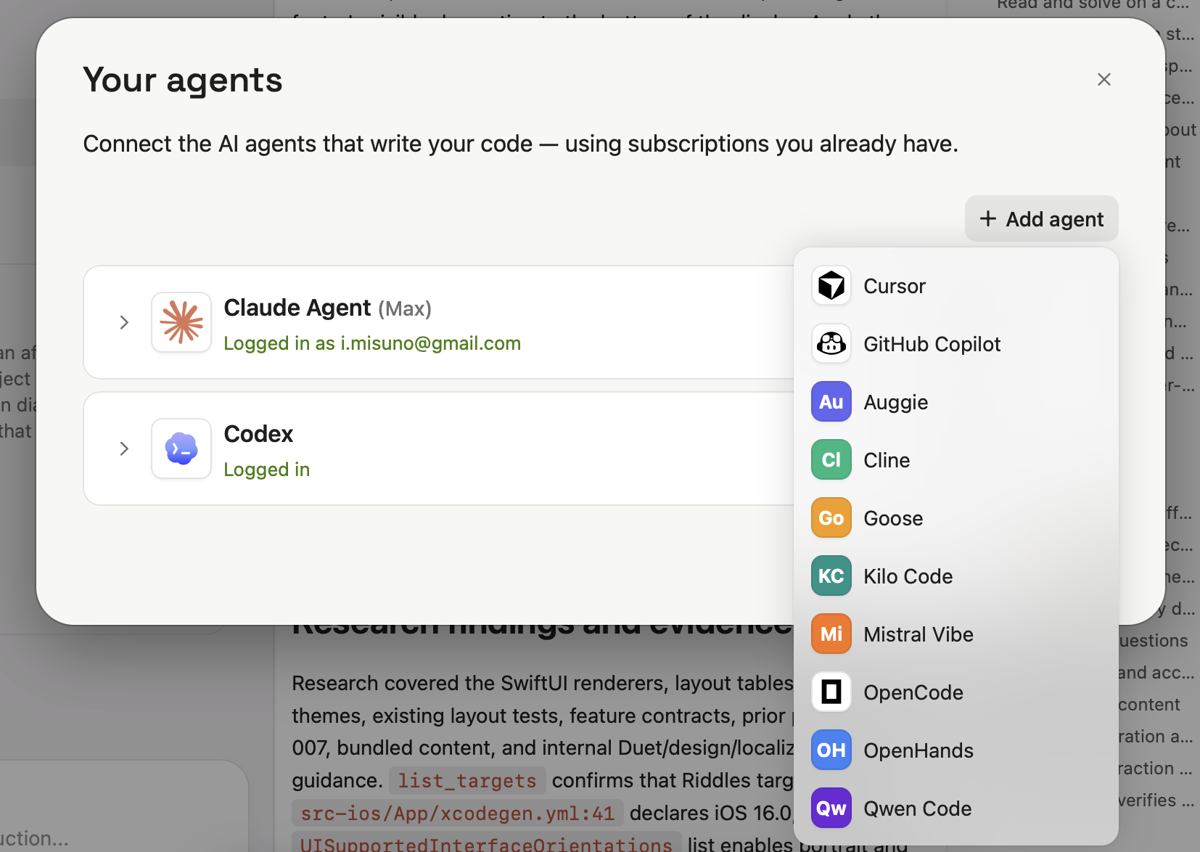Click the GitHub Copilot icon
The image size is (1200, 852).
click(x=831, y=344)
